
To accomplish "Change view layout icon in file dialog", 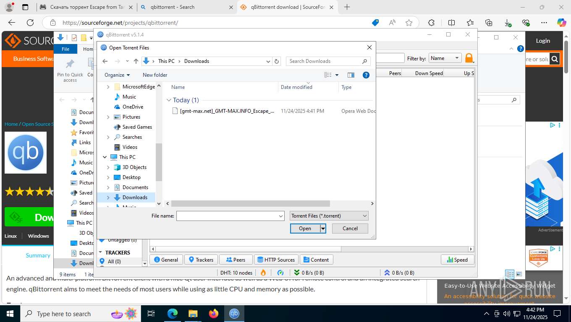I will pos(328,75).
